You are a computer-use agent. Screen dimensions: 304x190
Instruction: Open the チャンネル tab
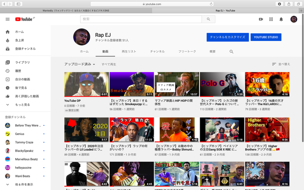(x=157, y=52)
